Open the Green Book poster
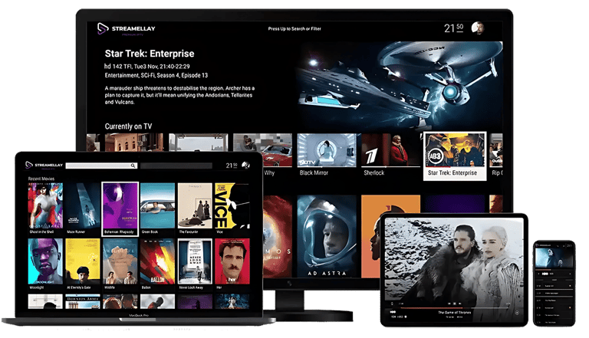 pyautogui.click(x=157, y=206)
